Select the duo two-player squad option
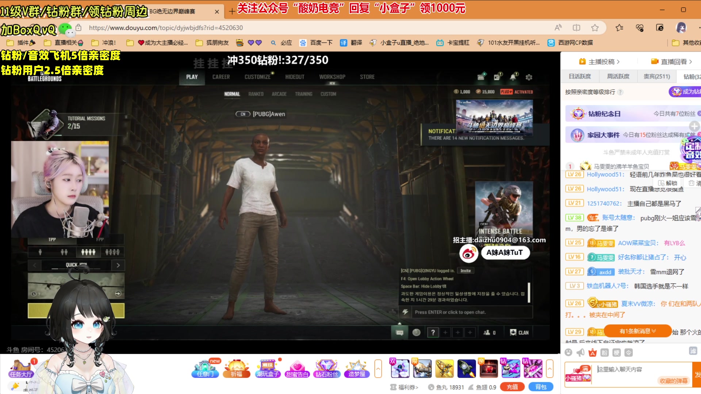This screenshot has height=394, width=701. [x=64, y=252]
